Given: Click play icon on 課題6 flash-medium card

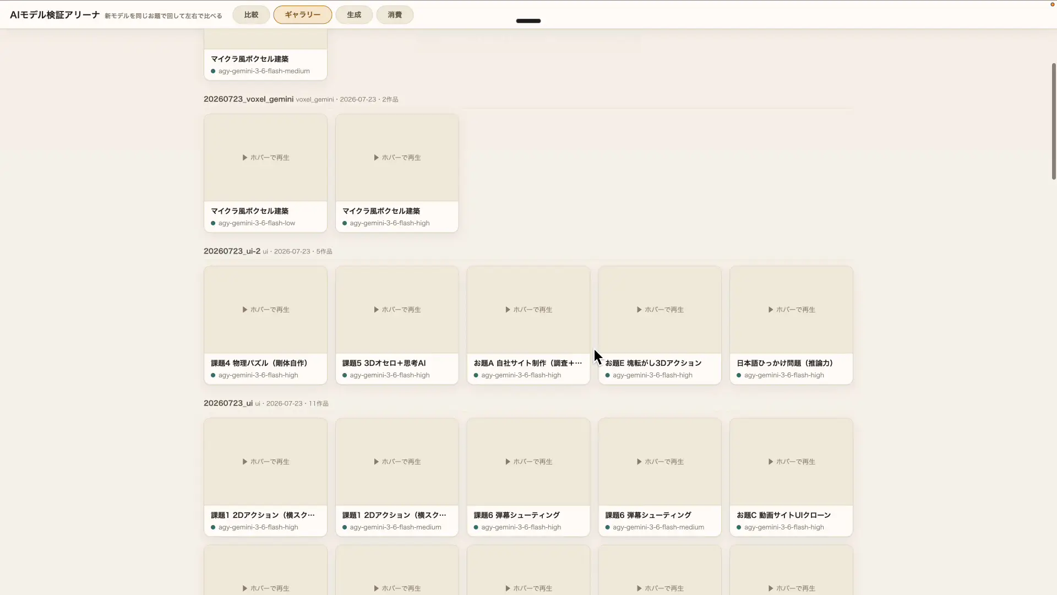Looking at the screenshot, I should coord(639,462).
